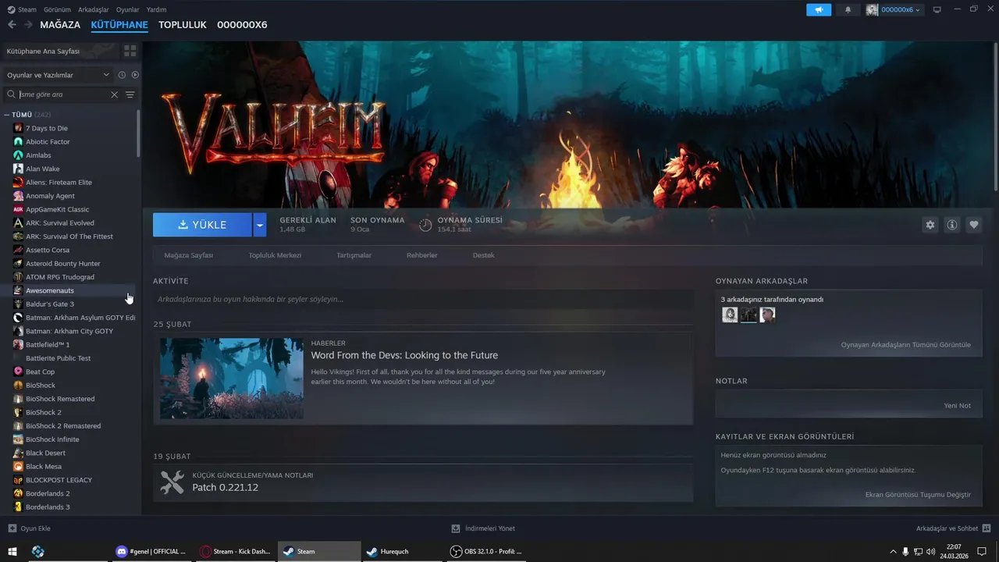Open Word from the Devs news thumbnail
Image resolution: width=999 pixels, height=562 pixels.
[x=232, y=379]
